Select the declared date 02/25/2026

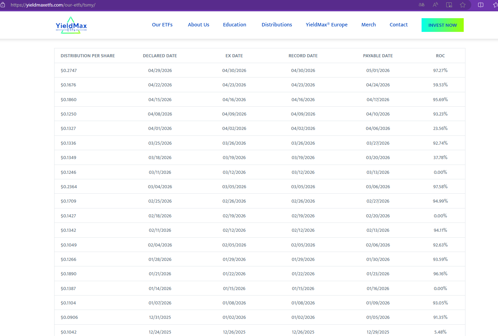160,201
